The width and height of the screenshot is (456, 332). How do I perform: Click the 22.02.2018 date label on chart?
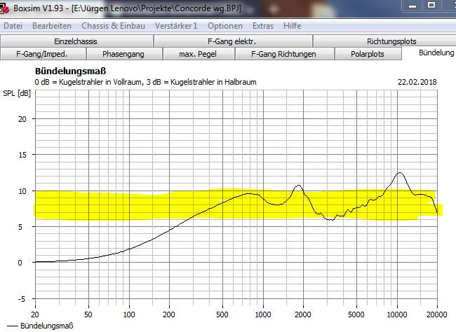417,82
